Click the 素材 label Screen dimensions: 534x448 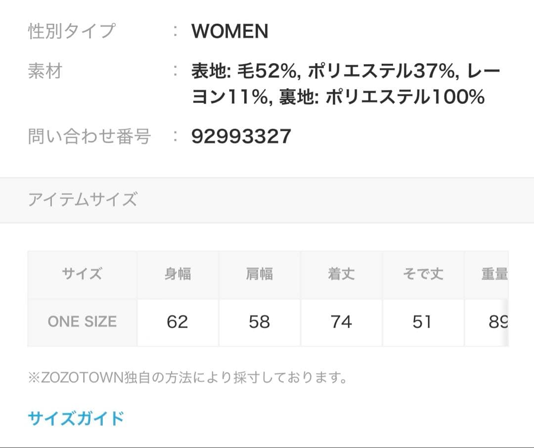45,72
